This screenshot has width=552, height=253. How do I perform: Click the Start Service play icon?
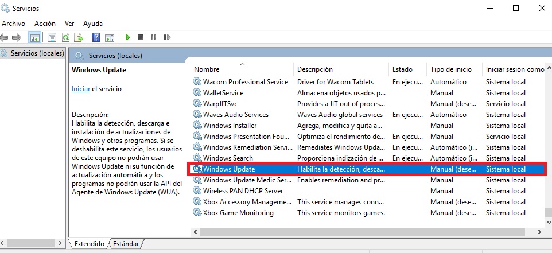(x=128, y=37)
